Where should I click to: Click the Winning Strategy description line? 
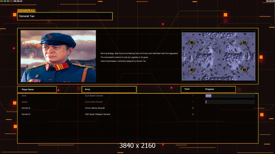[x=139, y=53]
